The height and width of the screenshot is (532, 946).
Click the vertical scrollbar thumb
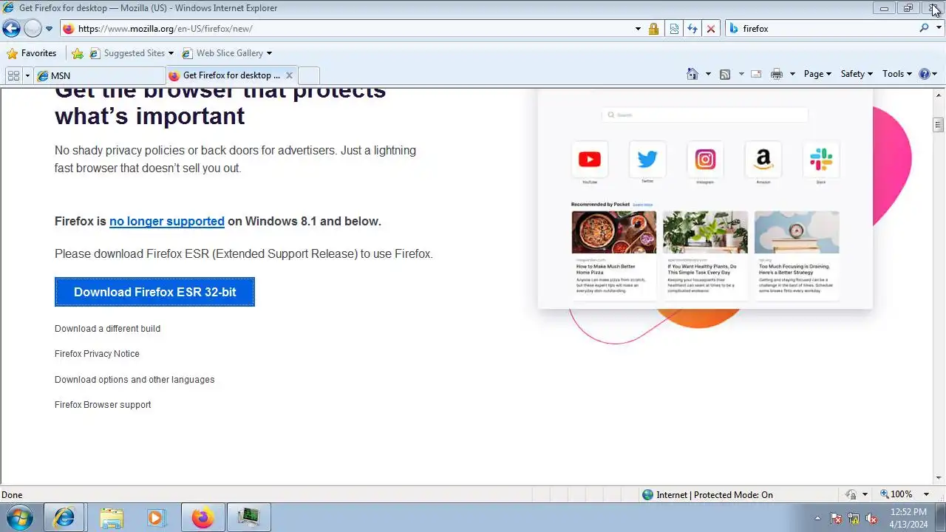coord(939,124)
